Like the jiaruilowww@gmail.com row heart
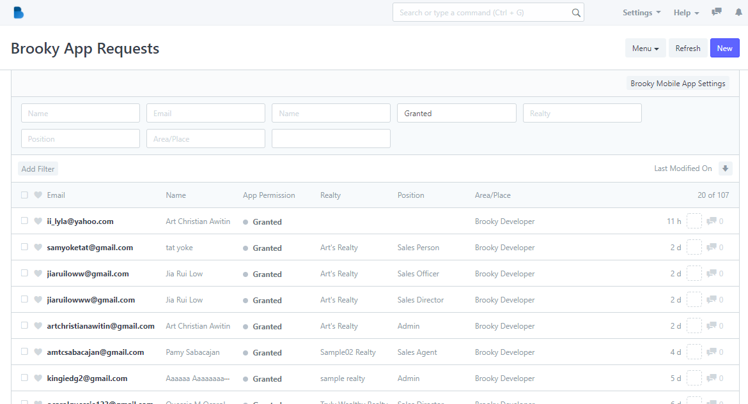The image size is (748, 404). click(38, 300)
